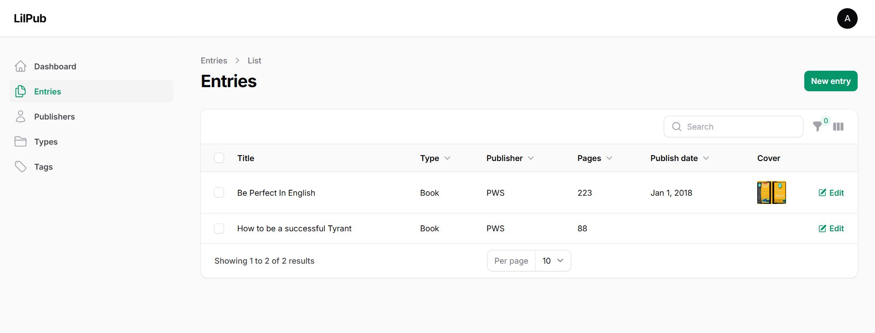
Task: Go to Entries in the sidebar
Action: pyautogui.click(x=47, y=92)
